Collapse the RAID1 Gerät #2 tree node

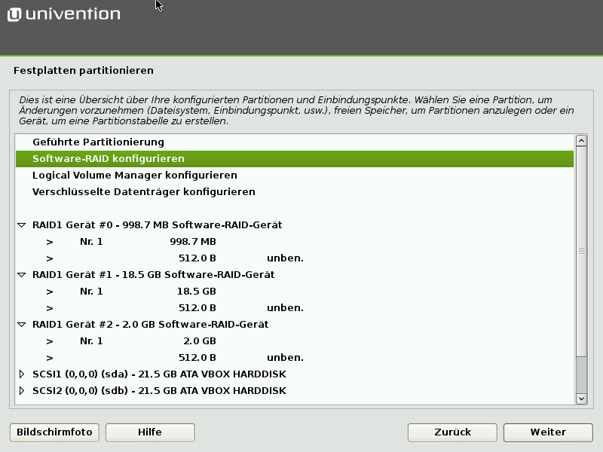pyautogui.click(x=22, y=325)
